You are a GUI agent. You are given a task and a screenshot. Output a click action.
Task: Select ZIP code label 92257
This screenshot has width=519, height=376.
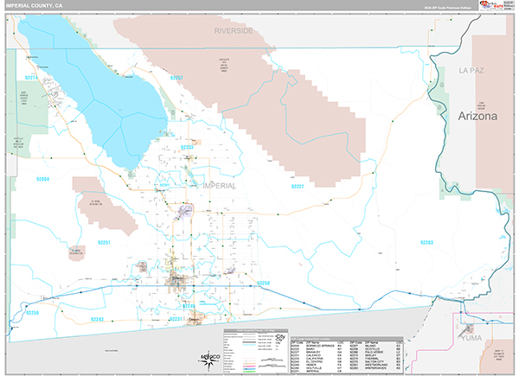[x=176, y=78]
